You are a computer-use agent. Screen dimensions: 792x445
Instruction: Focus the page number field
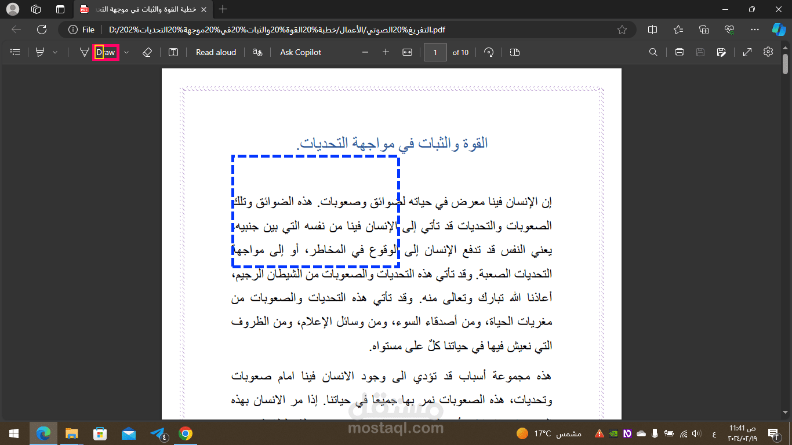point(435,52)
